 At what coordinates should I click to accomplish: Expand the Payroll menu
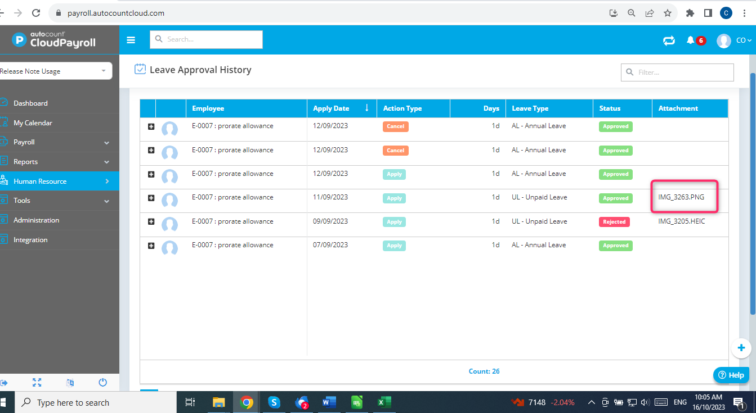coord(59,142)
